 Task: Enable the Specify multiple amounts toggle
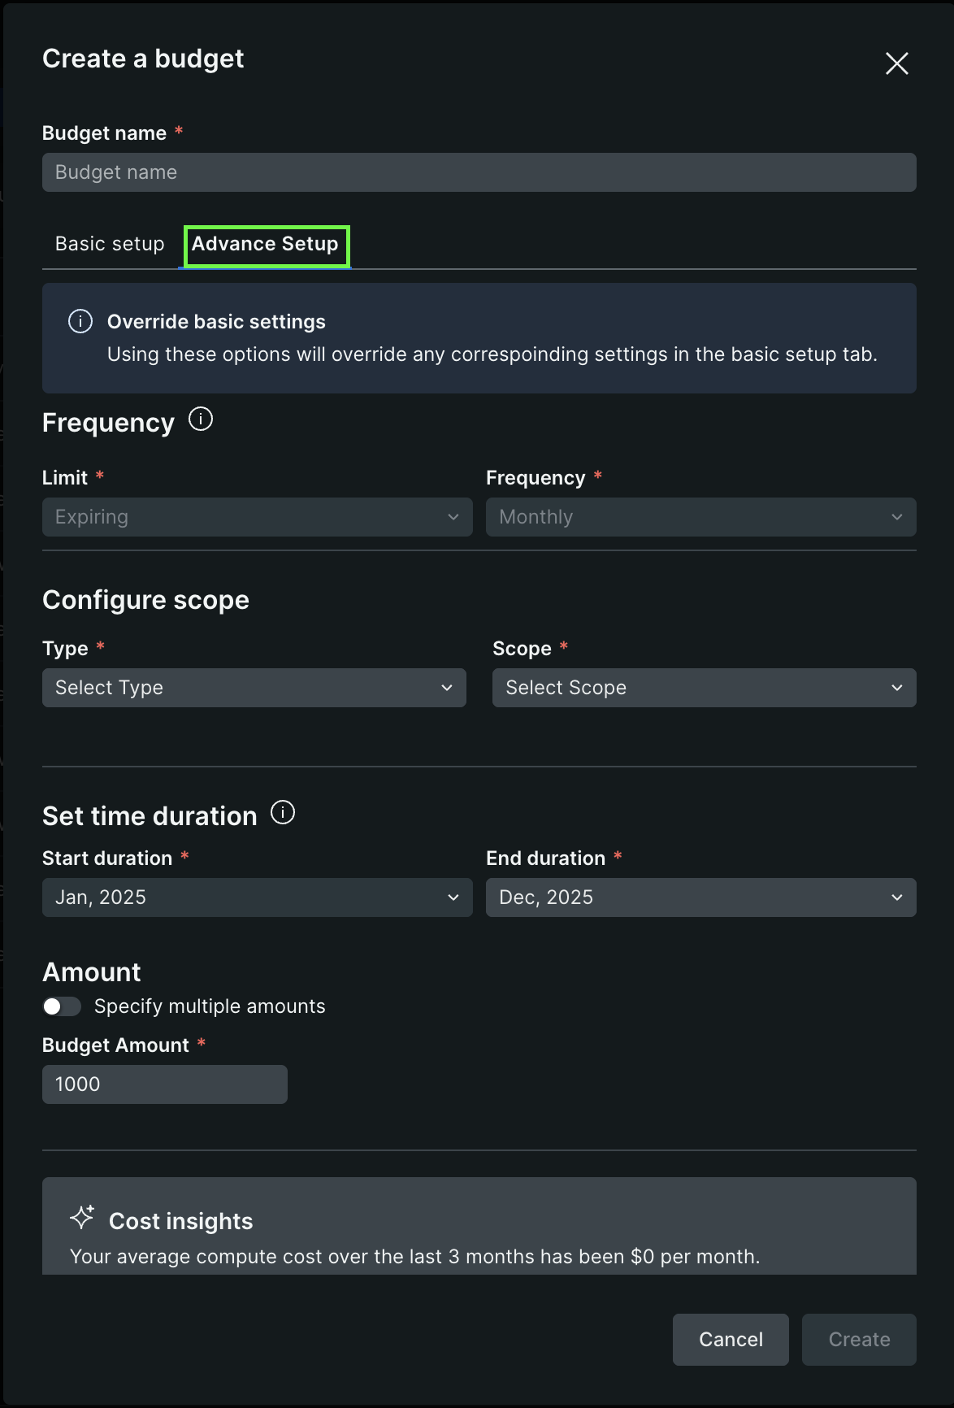(62, 1006)
